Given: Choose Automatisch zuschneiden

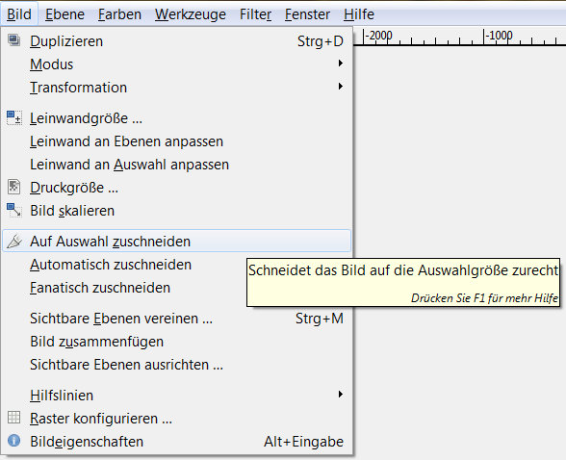Looking at the screenshot, I should (111, 265).
